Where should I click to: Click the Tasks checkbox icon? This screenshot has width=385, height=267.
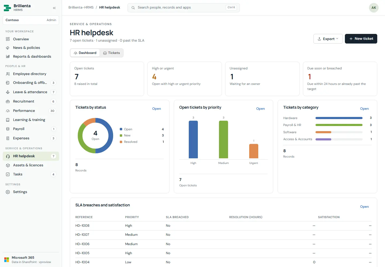pos(8,174)
